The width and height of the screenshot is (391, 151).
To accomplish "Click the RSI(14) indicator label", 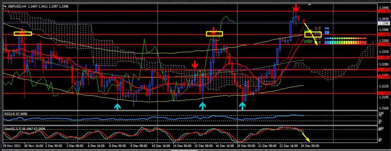I will pos(16,114).
